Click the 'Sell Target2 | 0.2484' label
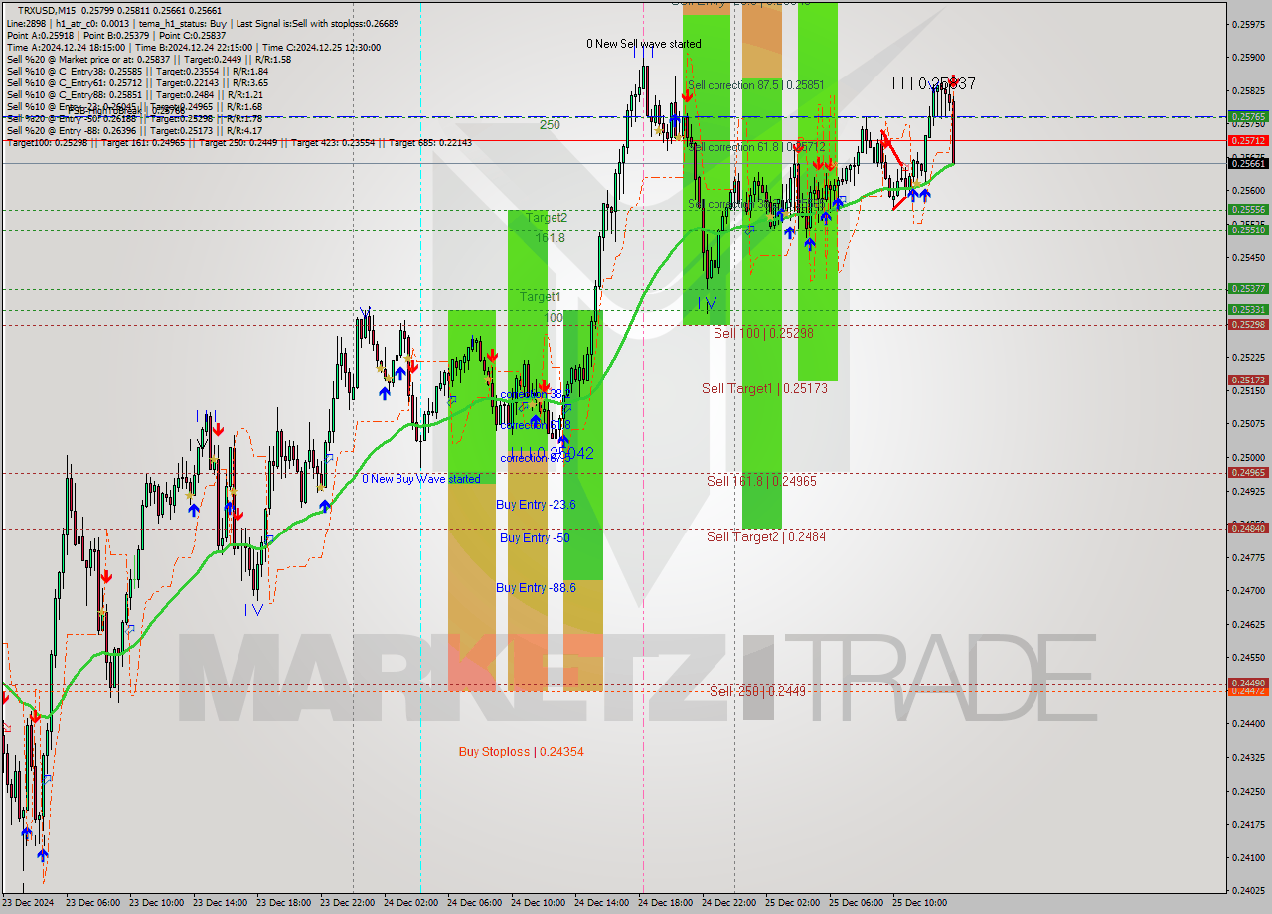 [766, 536]
